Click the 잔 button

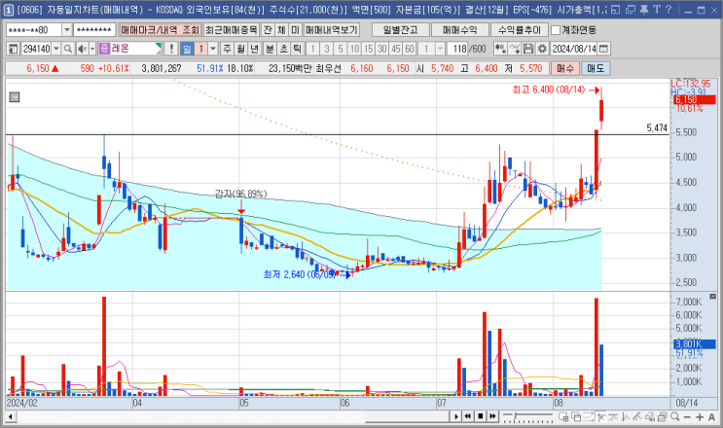pos(268,30)
